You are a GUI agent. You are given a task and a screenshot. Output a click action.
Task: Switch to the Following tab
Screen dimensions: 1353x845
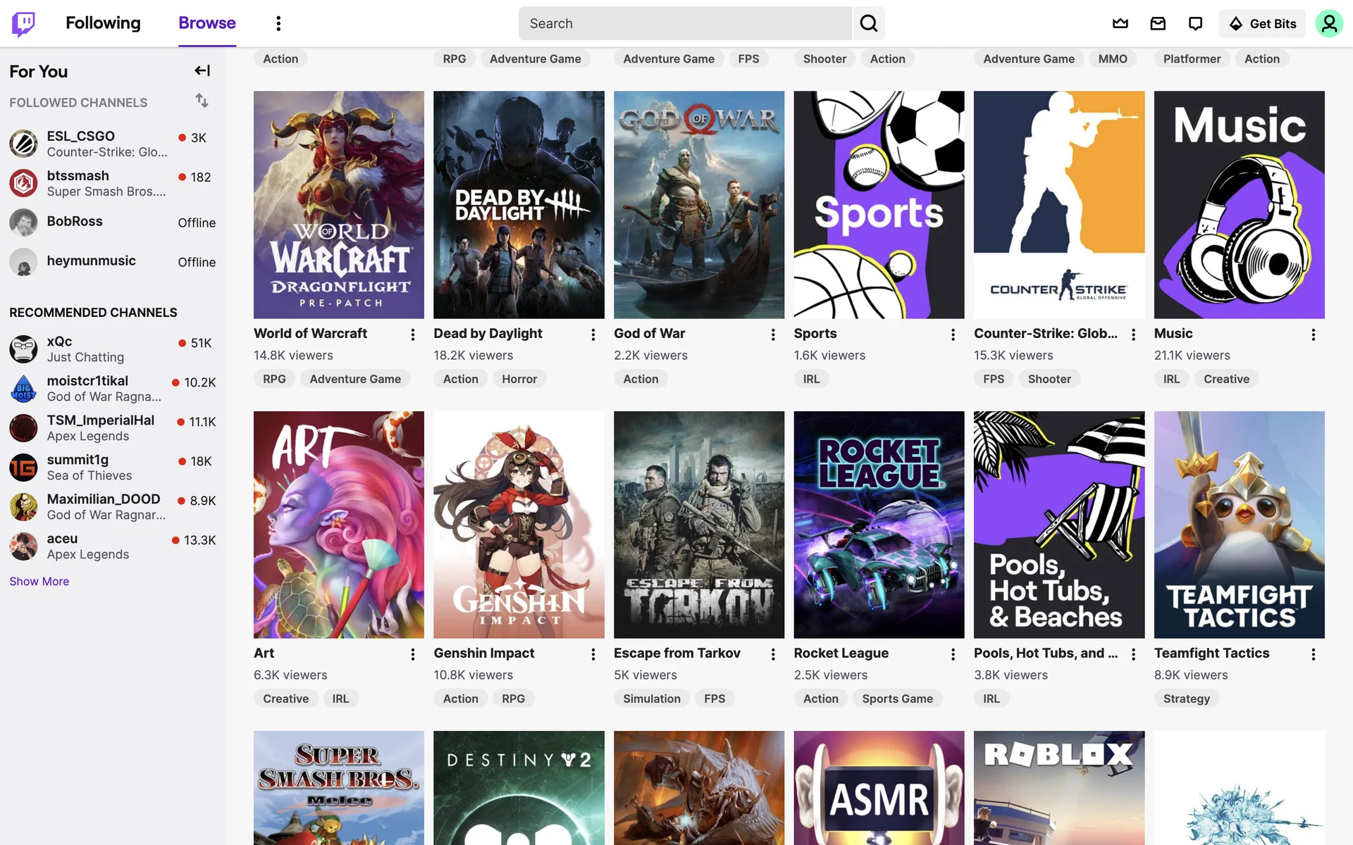coord(103,23)
